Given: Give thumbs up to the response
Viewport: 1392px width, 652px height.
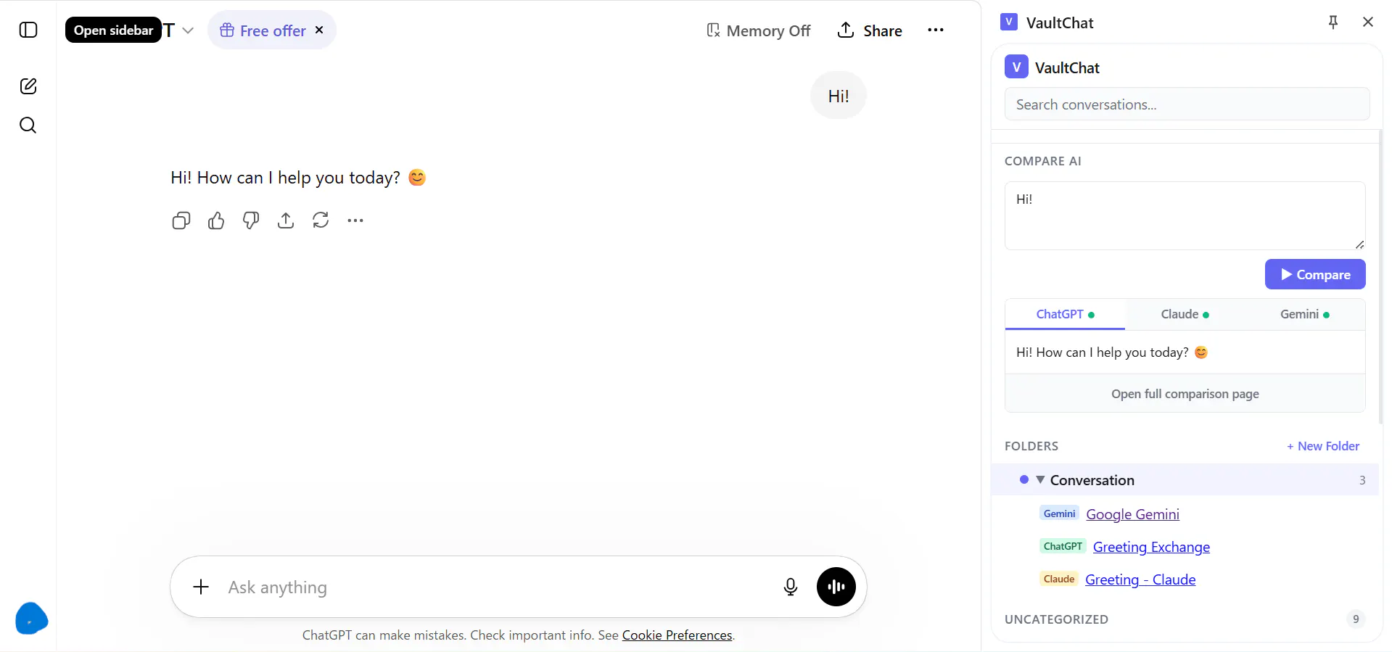Looking at the screenshot, I should pyautogui.click(x=216, y=220).
